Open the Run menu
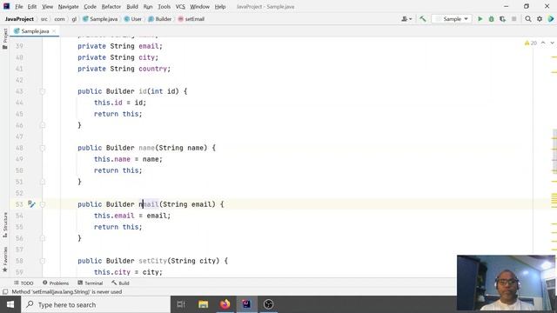 [148, 6]
